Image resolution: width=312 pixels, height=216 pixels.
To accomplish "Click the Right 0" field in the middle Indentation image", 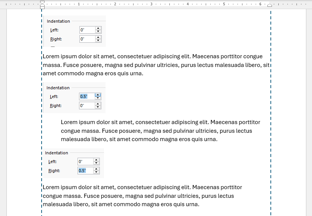I will click(87, 106).
